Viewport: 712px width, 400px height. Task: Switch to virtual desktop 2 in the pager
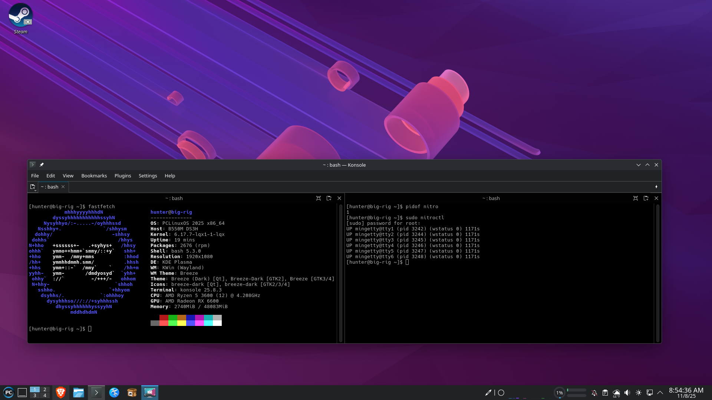[44, 390]
